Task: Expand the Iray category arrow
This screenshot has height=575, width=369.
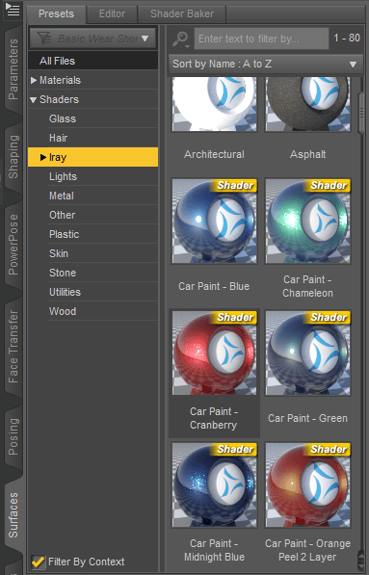Action: click(43, 157)
